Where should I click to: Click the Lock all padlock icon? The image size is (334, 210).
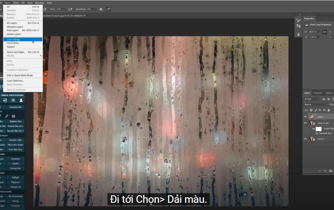329,110
